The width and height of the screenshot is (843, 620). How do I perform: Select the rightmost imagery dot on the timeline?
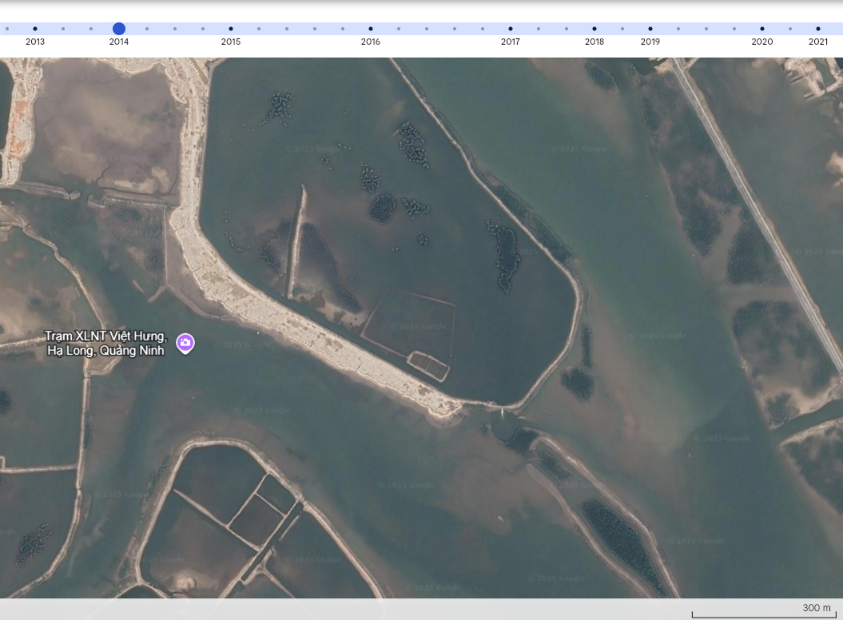point(817,29)
